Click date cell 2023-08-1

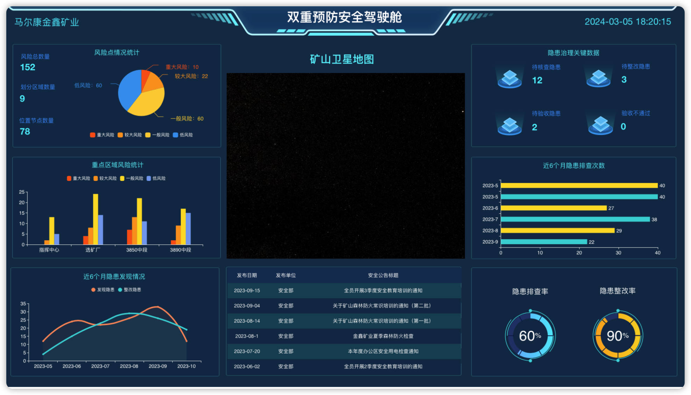(247, 336)
